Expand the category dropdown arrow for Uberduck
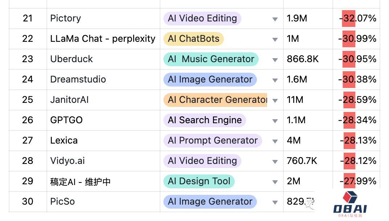 click(x=275, y=60)
